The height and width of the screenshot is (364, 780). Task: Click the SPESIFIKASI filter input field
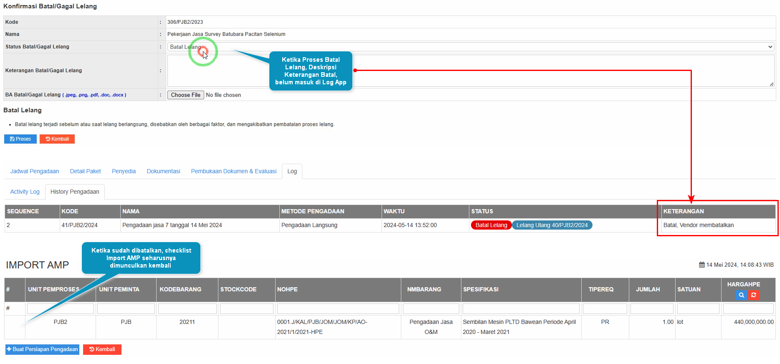(x=521, y=309)
